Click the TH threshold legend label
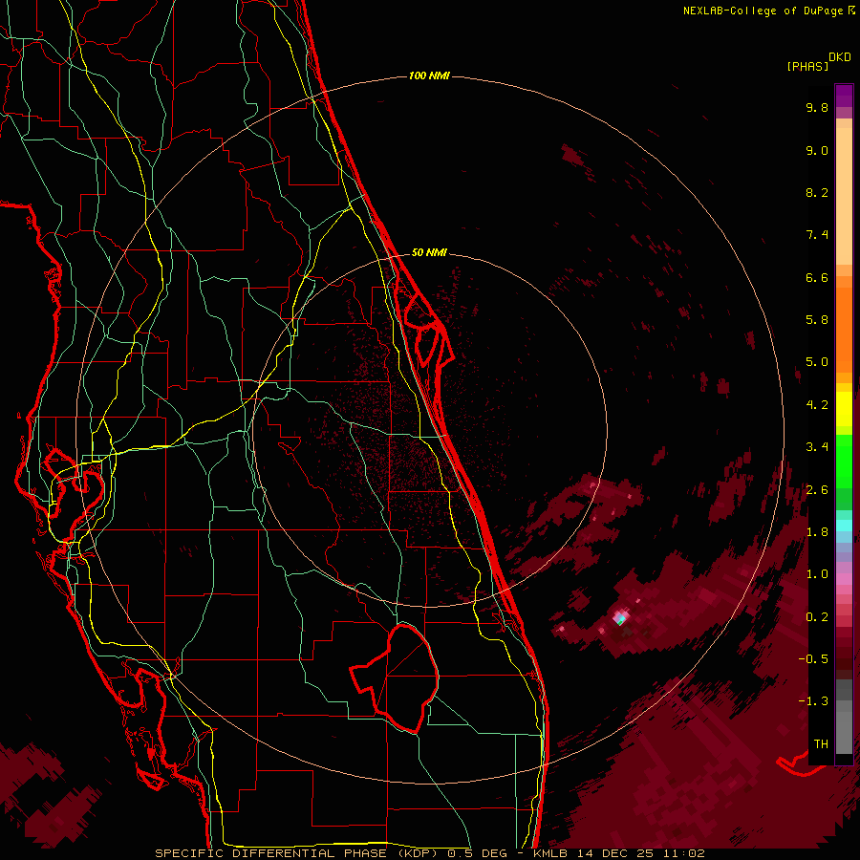 tap(821, 743)
